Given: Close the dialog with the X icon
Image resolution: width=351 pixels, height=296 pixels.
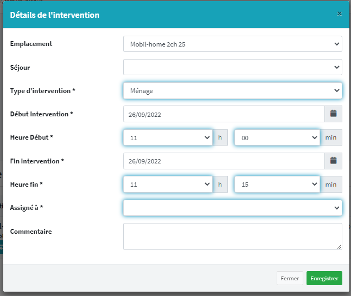Looking at the screenshot, I should [x=339, y=14].
